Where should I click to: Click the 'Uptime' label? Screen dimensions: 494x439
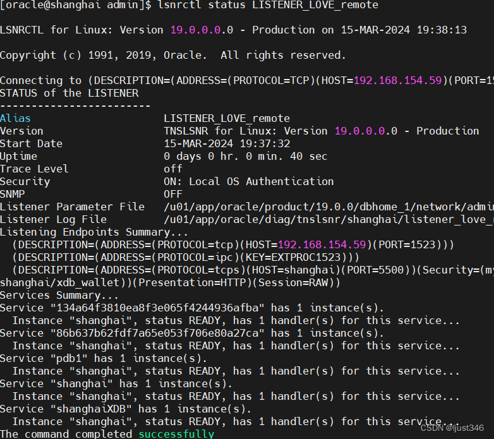pyautogui.click(x=18, y=157)
